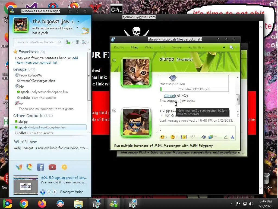The image size is (278, 209).
Task: Switch to handwriting pen mode
Action: click(226, 137)
